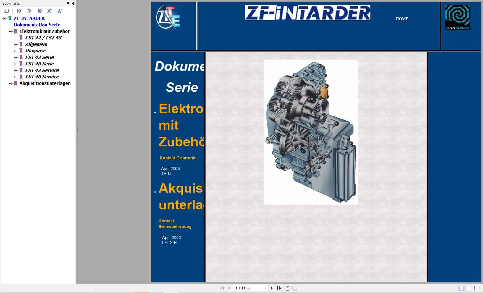483x293 pixels.
Task: Click the Kontakt Serienbetreuung link
Action: (175, 224)
